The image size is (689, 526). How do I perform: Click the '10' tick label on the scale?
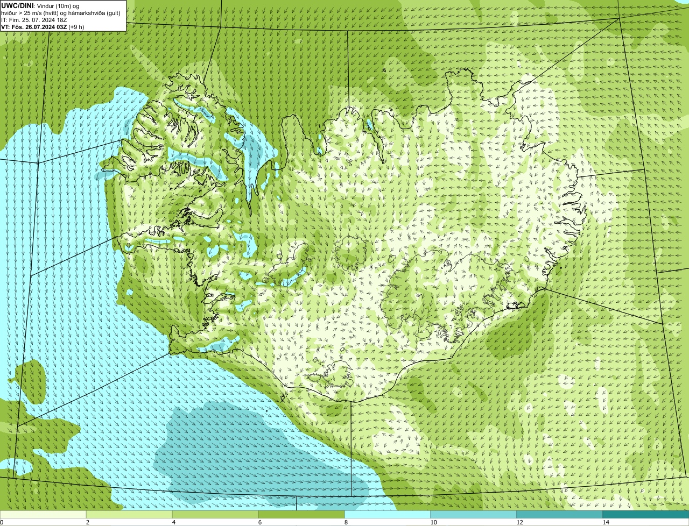click(x=433, y=522)
